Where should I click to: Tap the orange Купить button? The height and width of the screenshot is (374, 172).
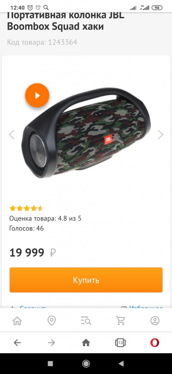pyautogui.click(x=86, y=280)
